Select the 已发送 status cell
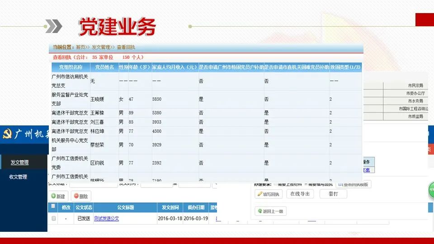This screenshot has width=434, height=244. 84,218
